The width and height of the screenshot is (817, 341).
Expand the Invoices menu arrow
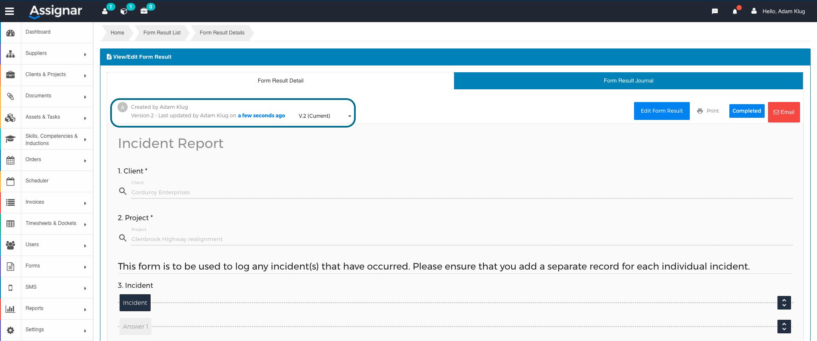[85, 203]
